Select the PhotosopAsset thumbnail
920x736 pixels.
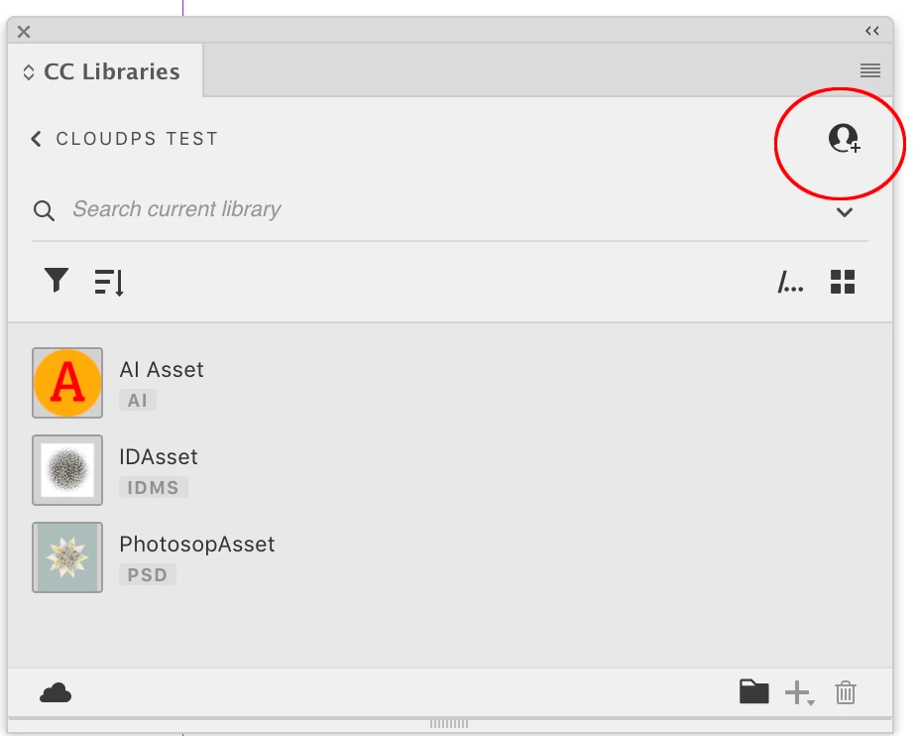pyautogui.click(x=67, y=557)
